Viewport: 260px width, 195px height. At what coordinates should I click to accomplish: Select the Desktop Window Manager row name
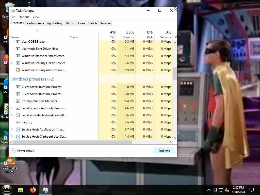click(x=39, y=101)
